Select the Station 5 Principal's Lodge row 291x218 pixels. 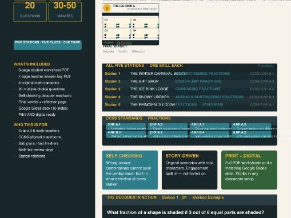coord(189,104)
